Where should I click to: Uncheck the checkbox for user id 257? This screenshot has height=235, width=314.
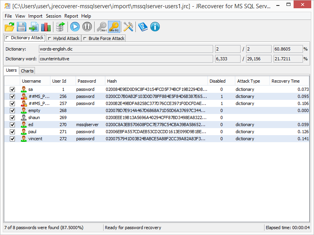[x=13, y=103]
